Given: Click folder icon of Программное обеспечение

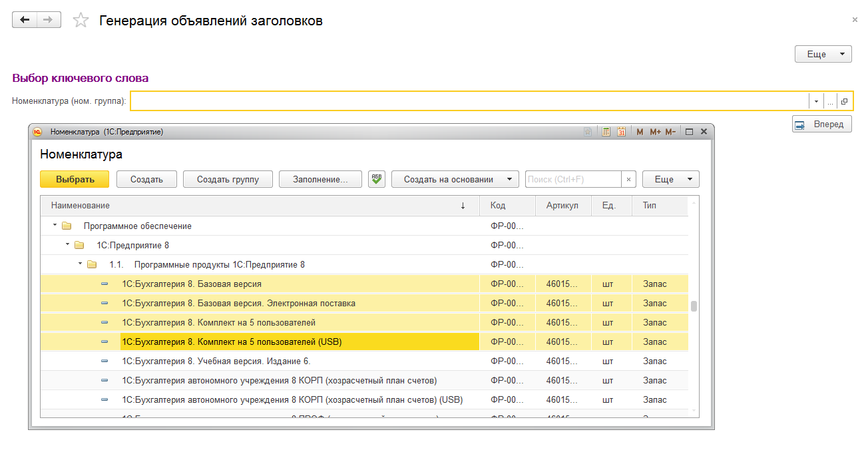Looking at the screenshot, I should (67, 226).
